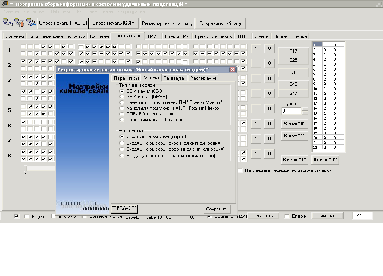The width and height of the screenshot is (383, 276).
Task: Click the Выйти button
Action: [x=124, y=209]
